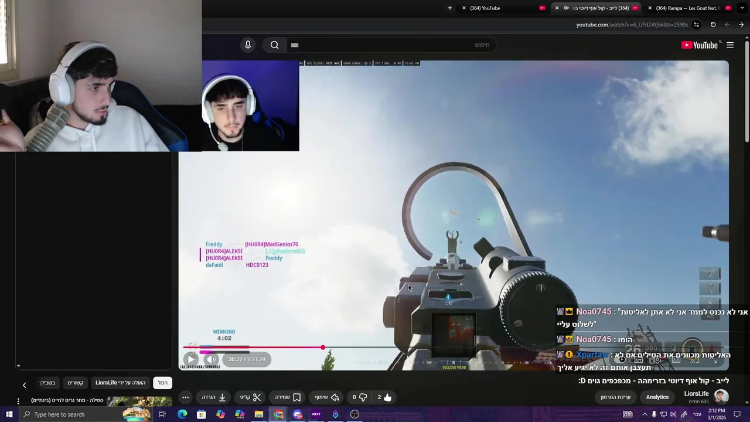Open Microsoft Store from the taskbar
This screenshot has width=750, height=422.
coord(202,414)
